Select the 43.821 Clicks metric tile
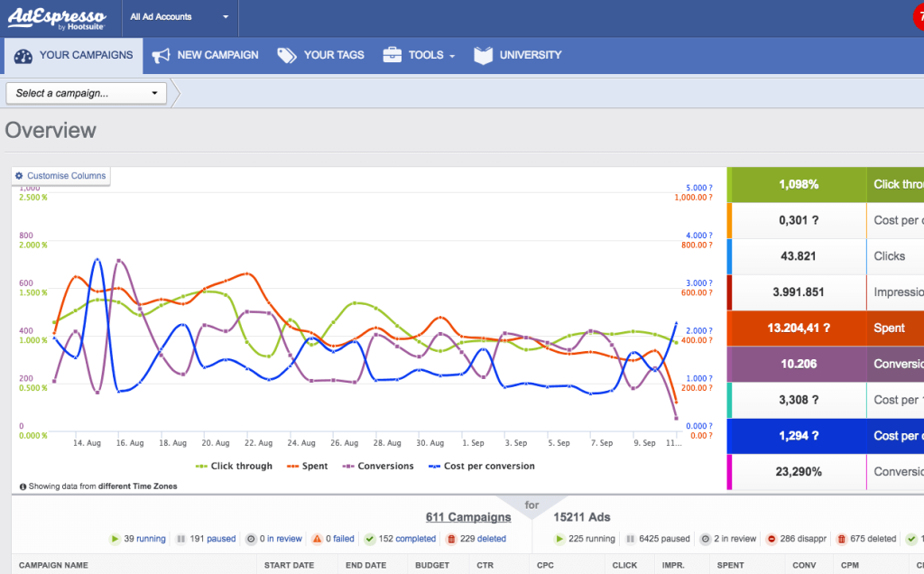Screen dimensions: 924x574 tap(826, 256)
